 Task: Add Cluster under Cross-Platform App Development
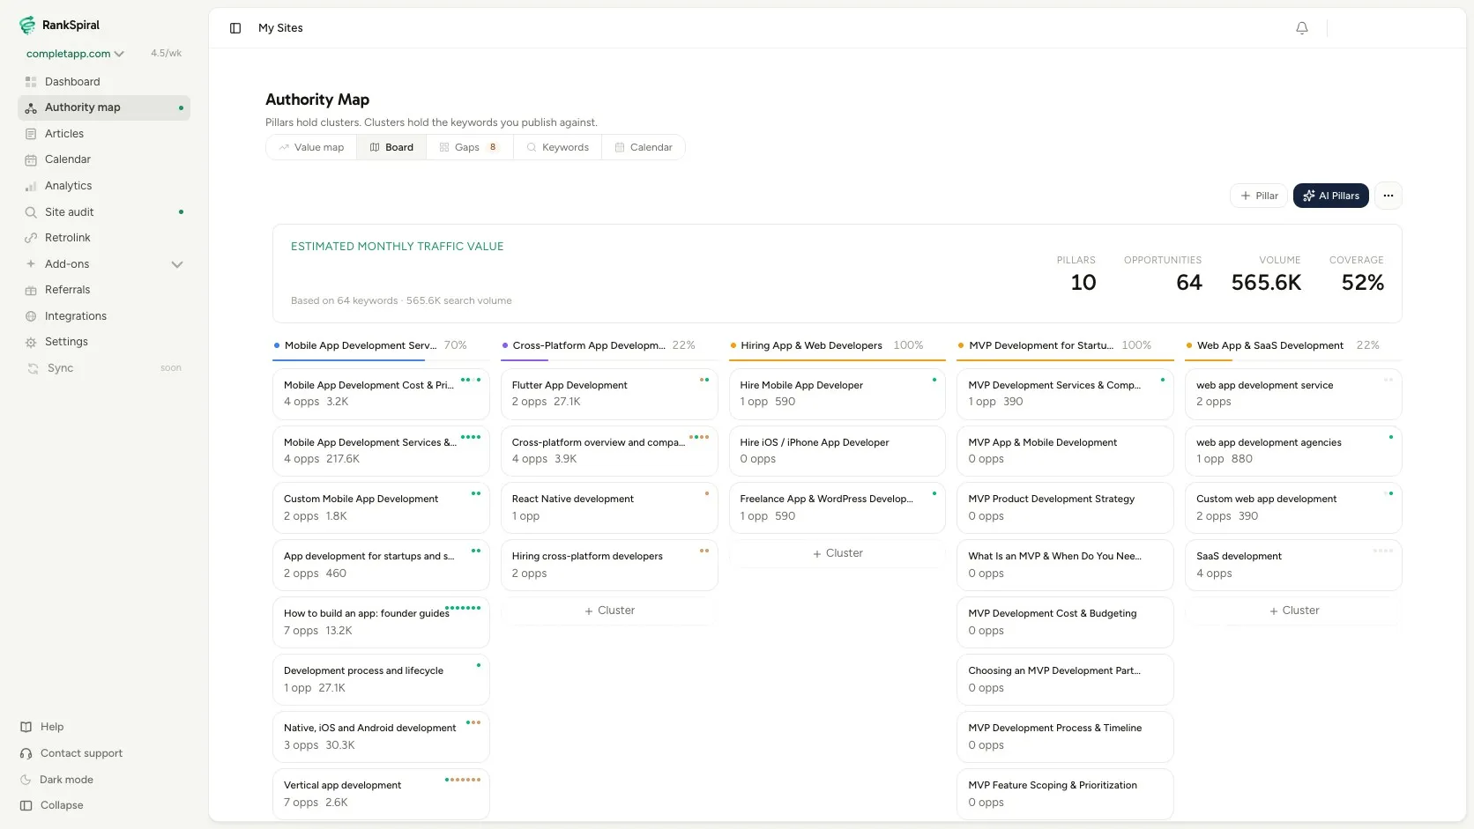[609, 611]
